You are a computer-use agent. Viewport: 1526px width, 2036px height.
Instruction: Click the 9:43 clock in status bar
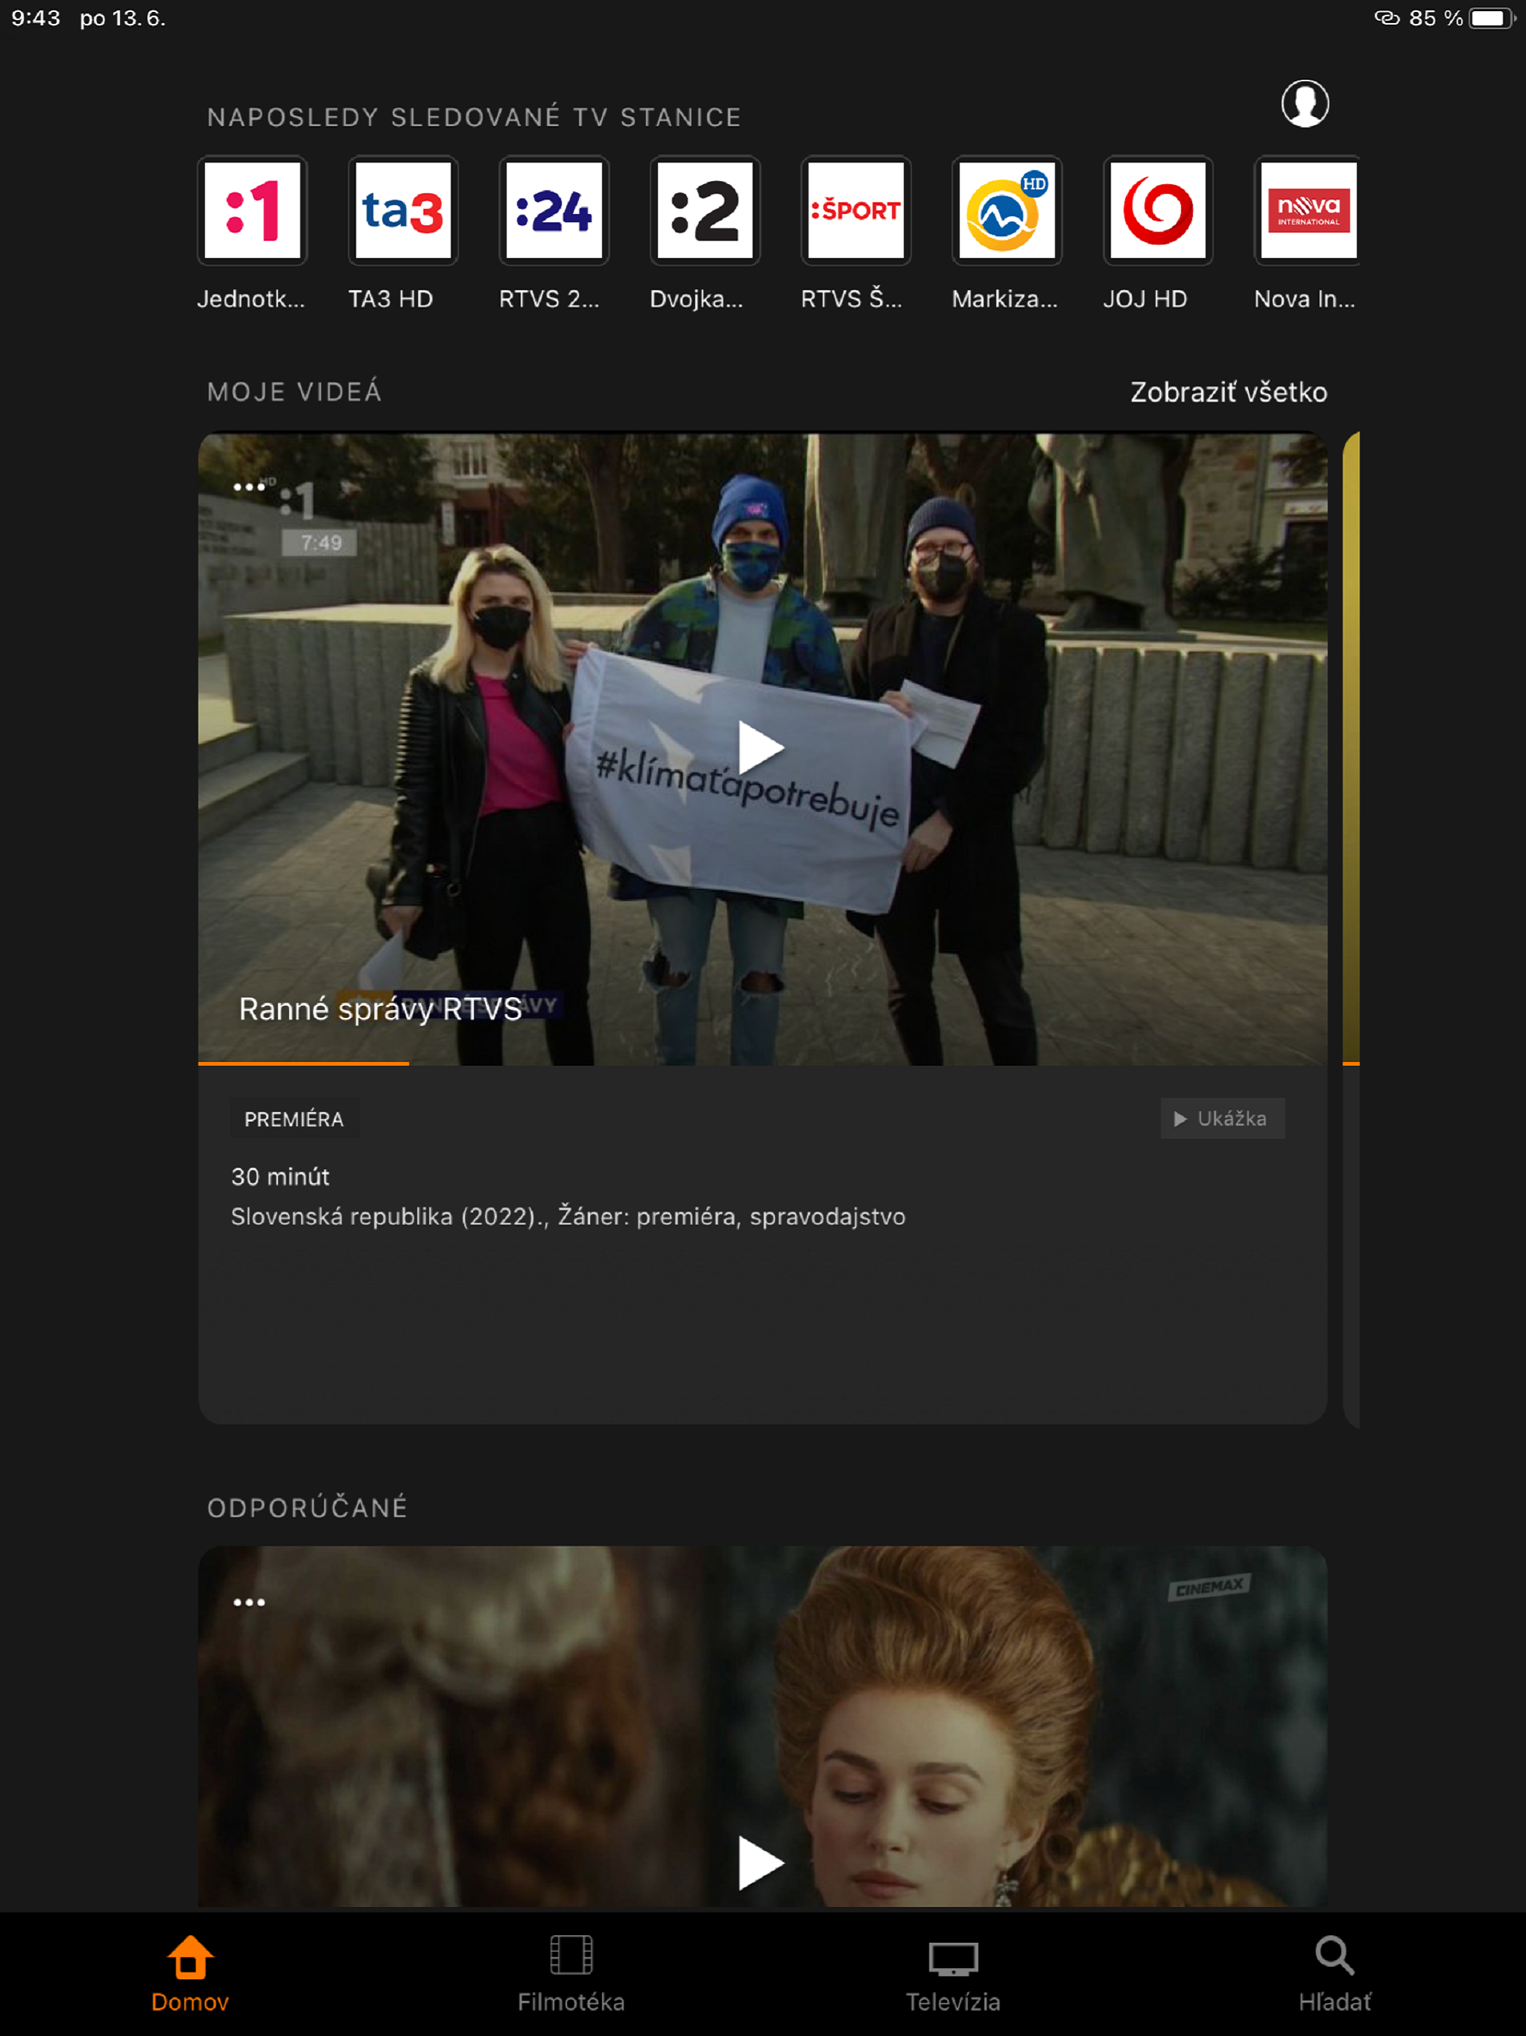(x=35, y=19)
